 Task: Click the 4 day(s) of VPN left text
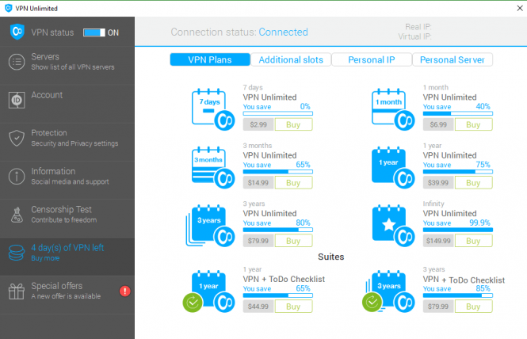[67, 248]
